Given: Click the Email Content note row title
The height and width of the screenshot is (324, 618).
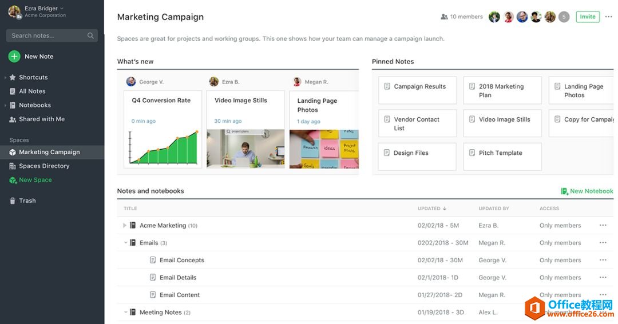Looking at the screenshot, I should pyautogui.click(x=180, y=295).
